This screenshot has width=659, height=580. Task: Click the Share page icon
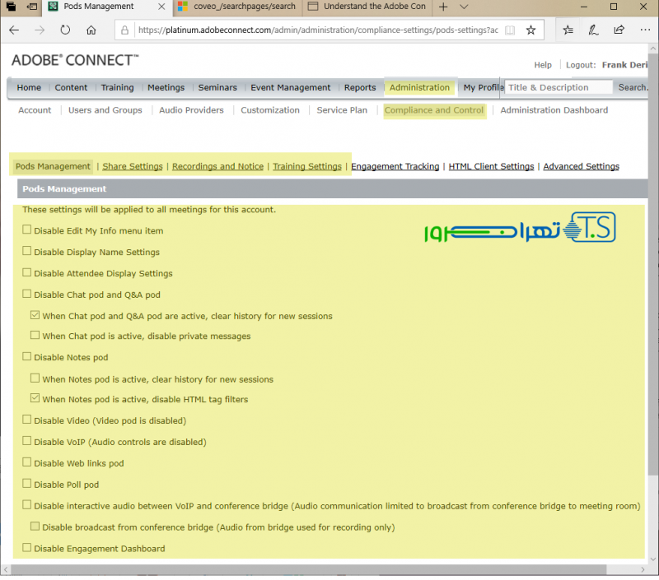619,30
